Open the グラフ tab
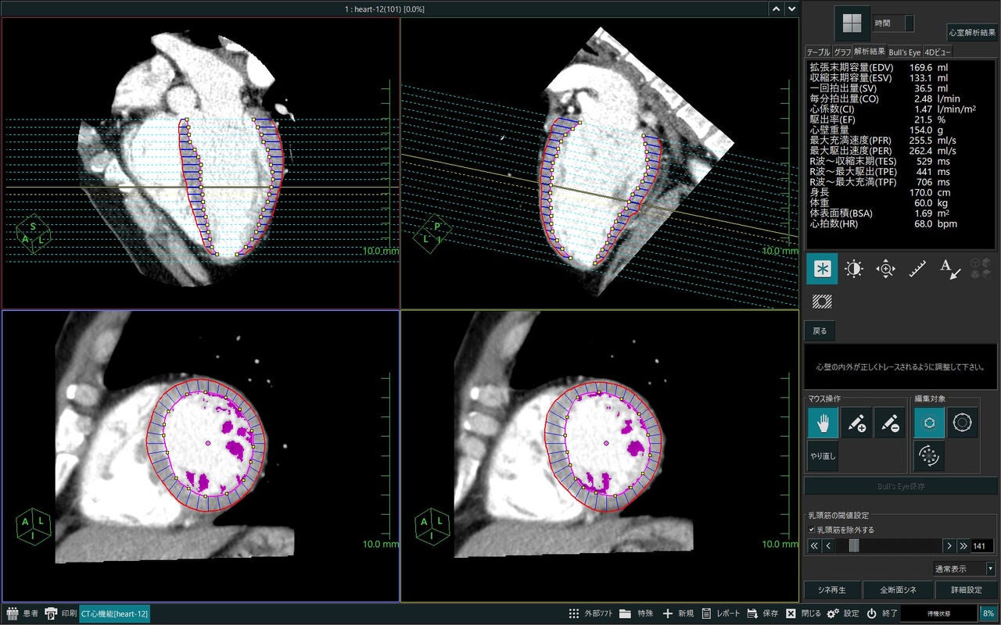This screenshot has height=625, width=1001. [842, 52]
